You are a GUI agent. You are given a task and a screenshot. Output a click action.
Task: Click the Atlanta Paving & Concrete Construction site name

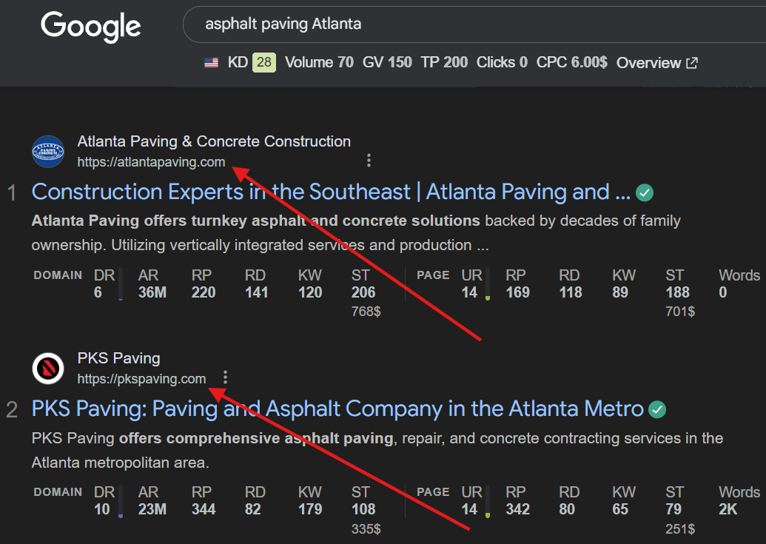[x=214, y=141]
